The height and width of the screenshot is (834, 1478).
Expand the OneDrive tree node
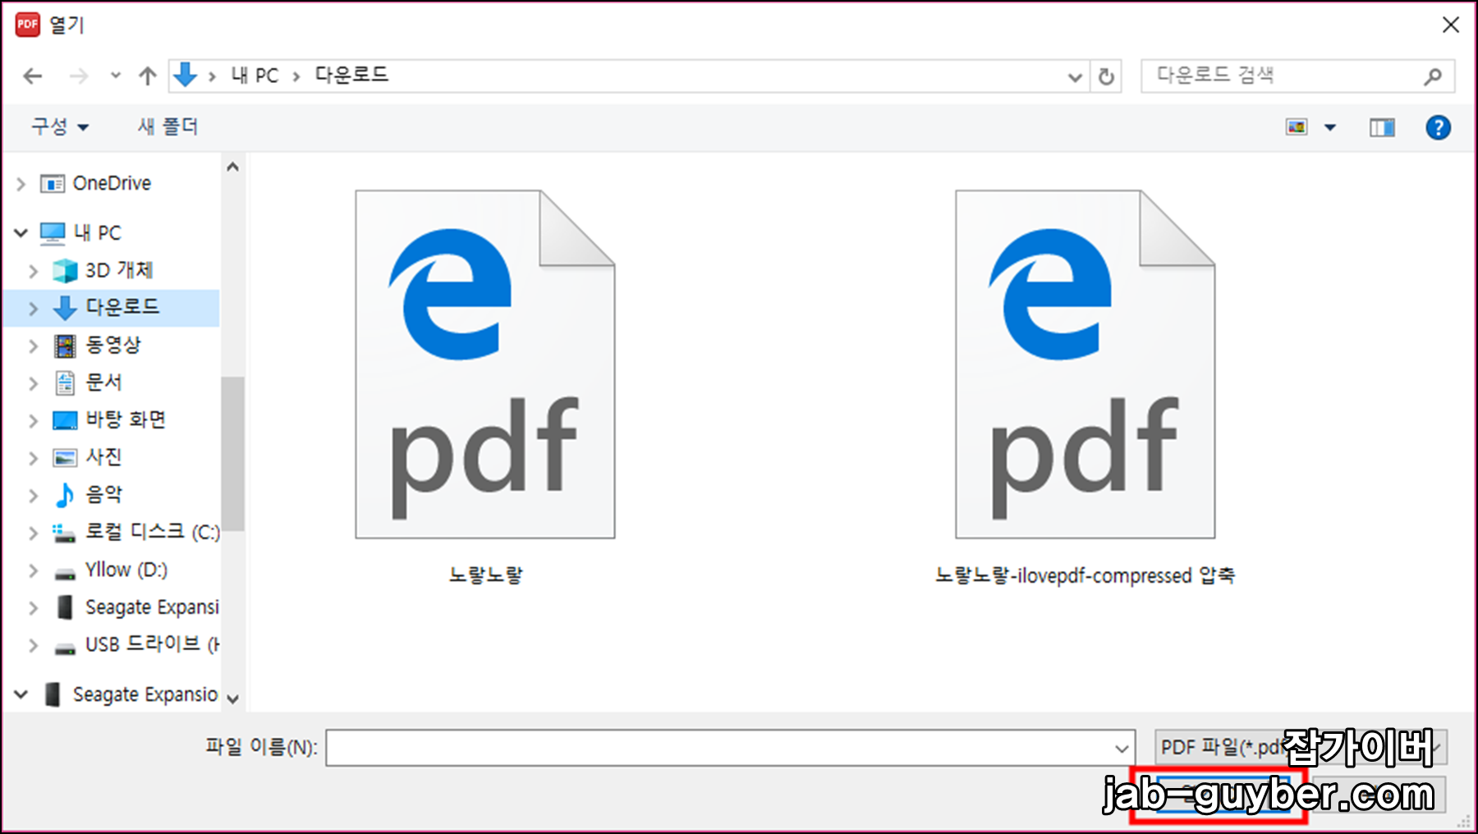(x=21, y=184)
